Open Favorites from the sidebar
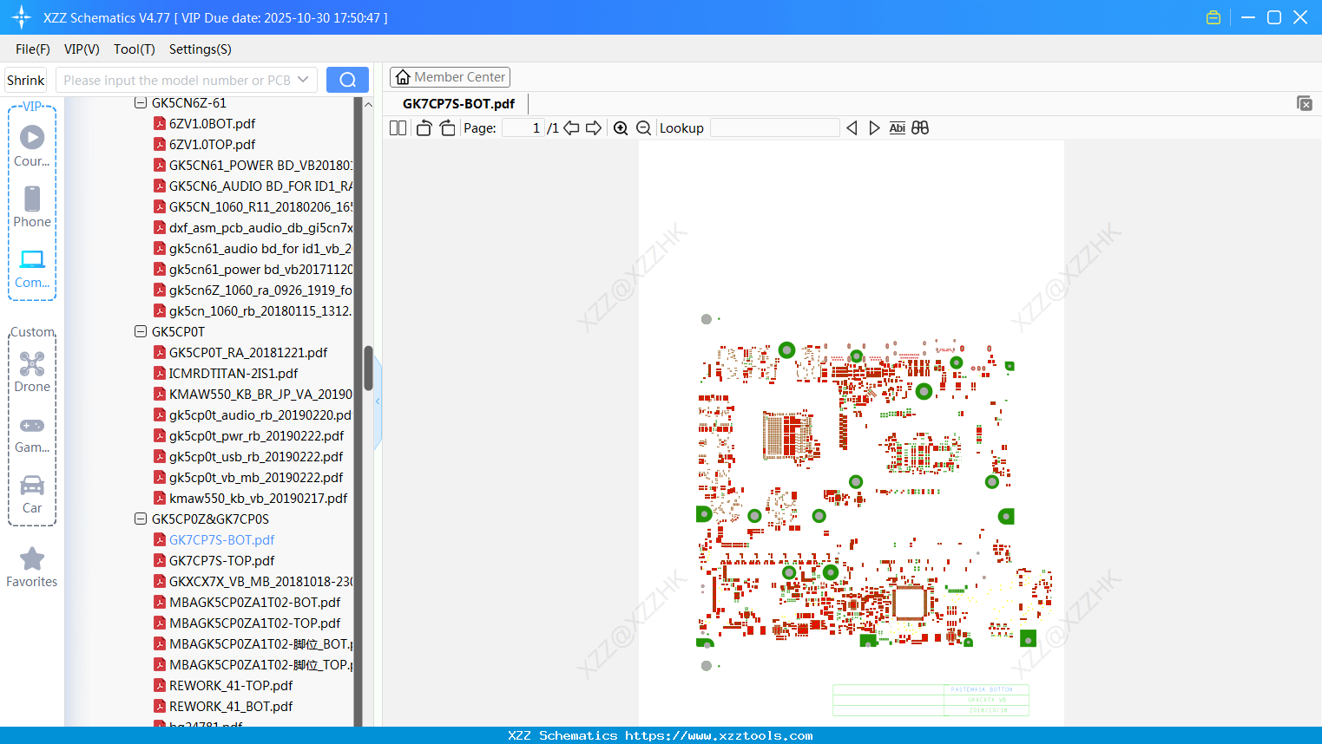Image resolution: width=1322 pixels, height=744 pixels. (x=32, y=568)
